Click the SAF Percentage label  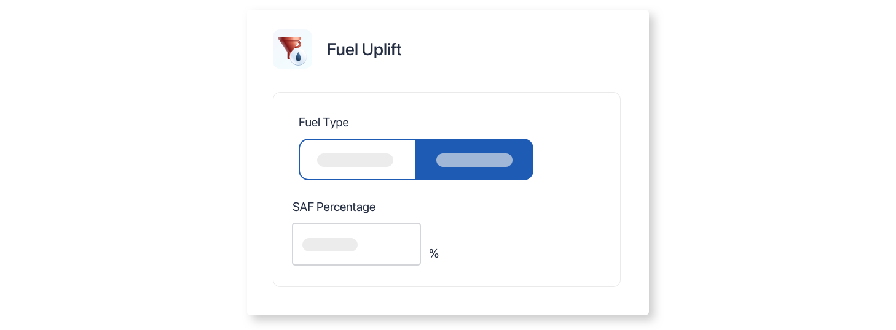334,207
